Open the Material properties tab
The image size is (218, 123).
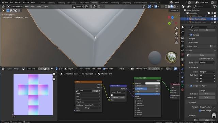tap(183, 90)
